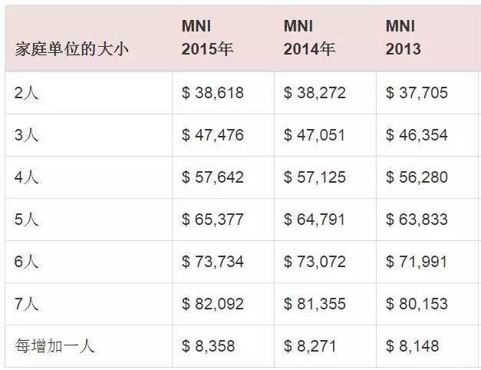The width and height of the screenshot is (481, 370).
Task: Click the 5人 row label
Action: [x=26, y=220]
